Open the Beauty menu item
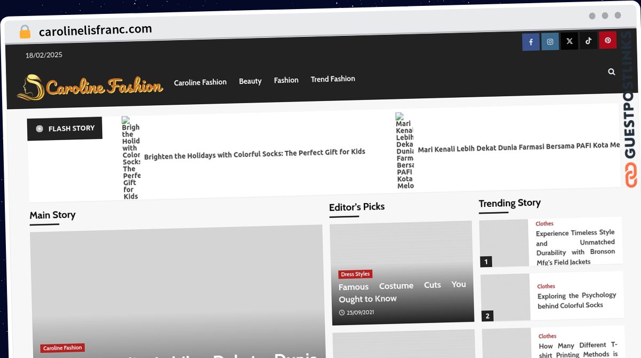 [x=250, y=81]
